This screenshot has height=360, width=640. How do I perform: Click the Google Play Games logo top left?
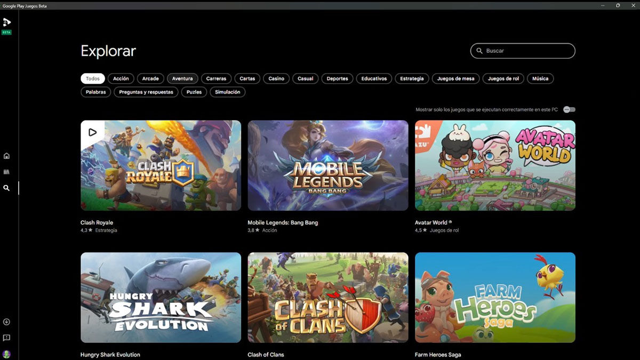(x=7, y=22)
